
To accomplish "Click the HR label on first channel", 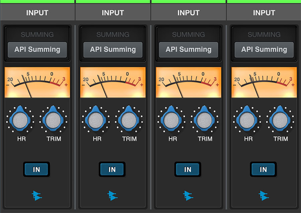I will tap(21, 139).
